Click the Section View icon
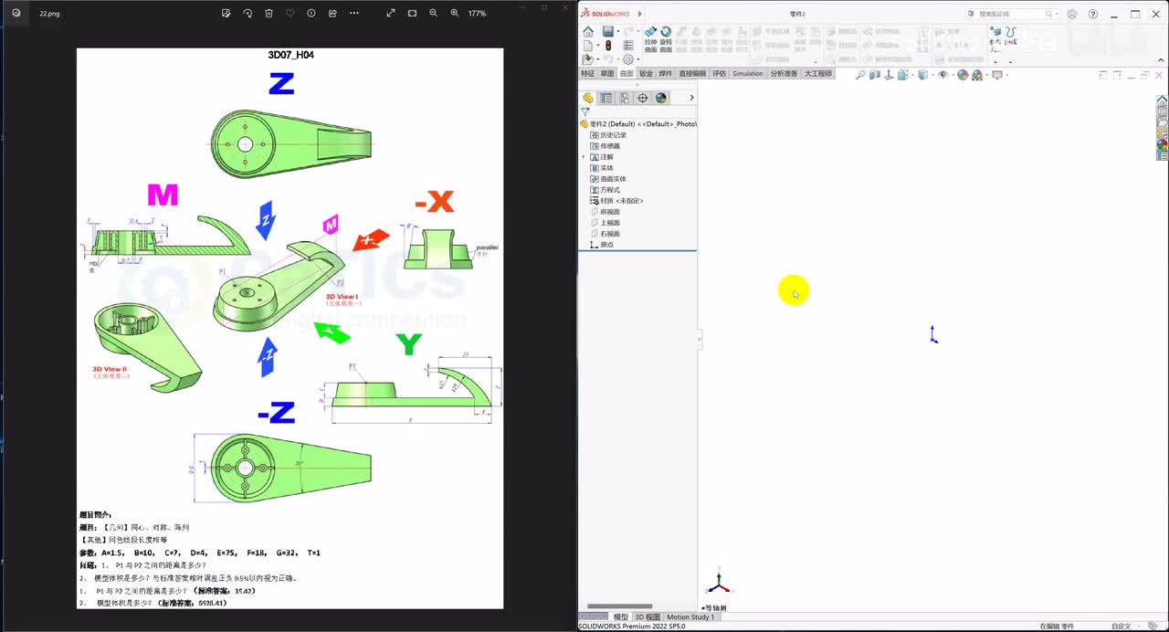Screen dimensions: 1169x632 875,75
